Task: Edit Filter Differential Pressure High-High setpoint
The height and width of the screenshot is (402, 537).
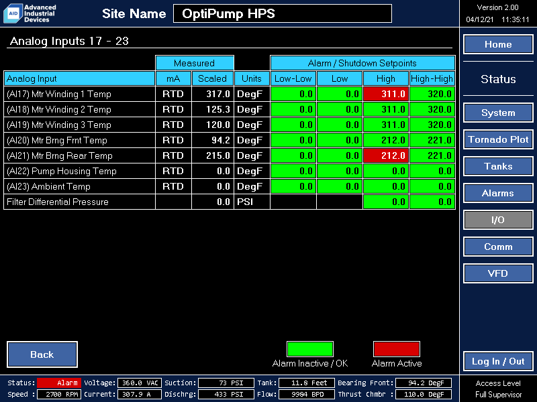Action: [x=432, y=202]
